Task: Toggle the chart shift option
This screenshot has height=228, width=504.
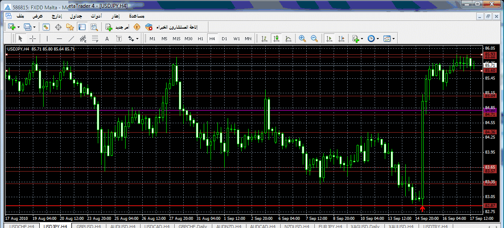Action: (341, 38)
